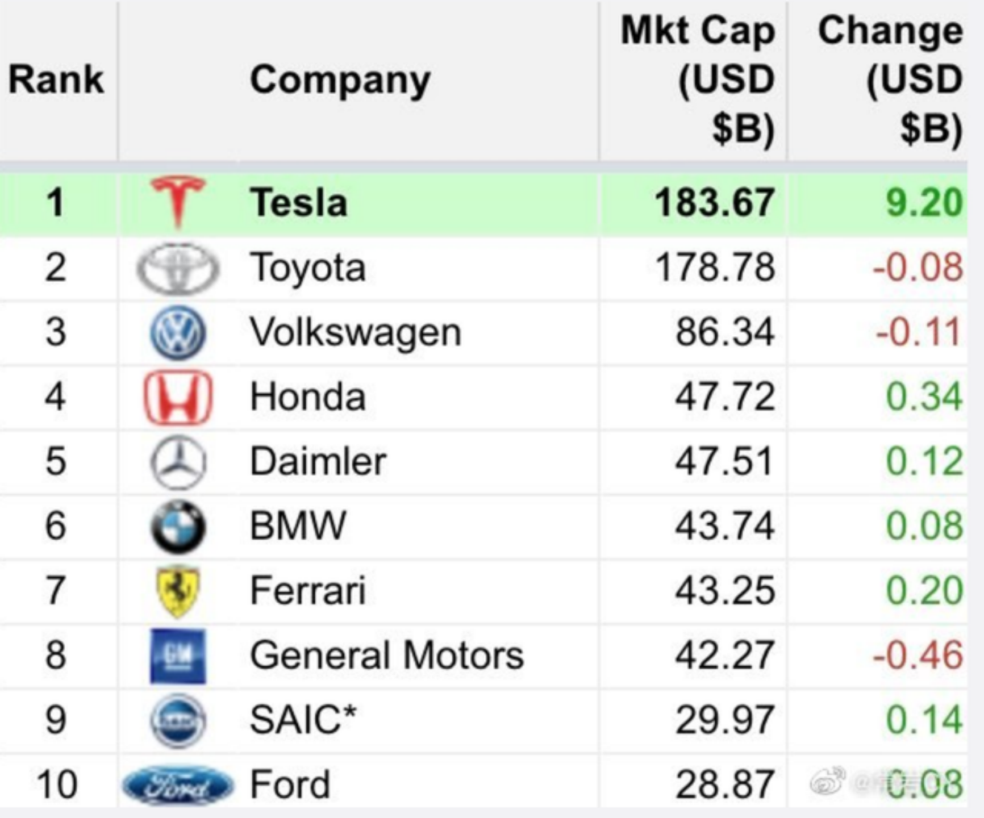Select the Company column header
The height and width of the screenshot is (818, 984).
(340, 80)
